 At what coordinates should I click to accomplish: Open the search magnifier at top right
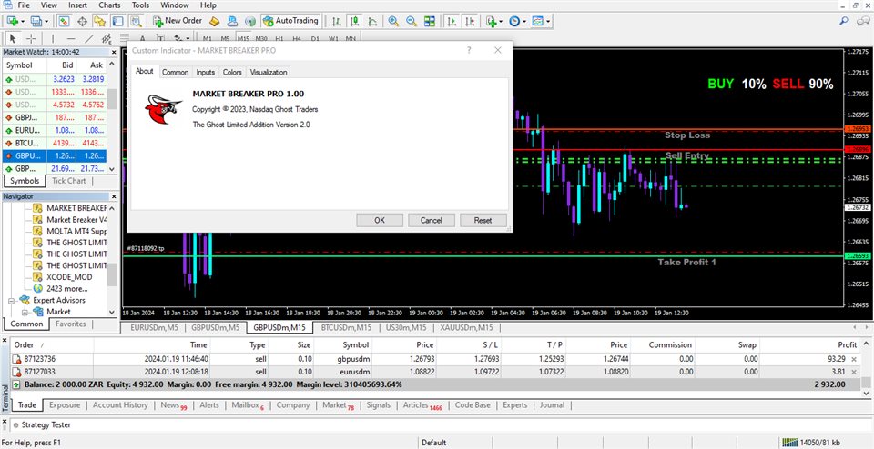click(x=845, y=21)
